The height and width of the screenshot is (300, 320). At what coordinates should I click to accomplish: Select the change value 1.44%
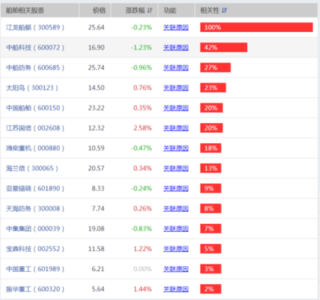142,289
